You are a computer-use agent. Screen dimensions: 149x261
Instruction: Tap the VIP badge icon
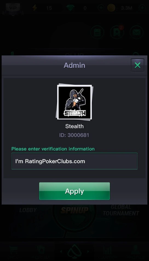pyautogui.click(x=13, y=8)
